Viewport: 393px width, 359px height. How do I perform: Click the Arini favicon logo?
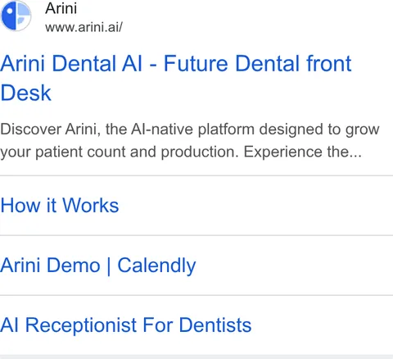[x=16, y=16]
